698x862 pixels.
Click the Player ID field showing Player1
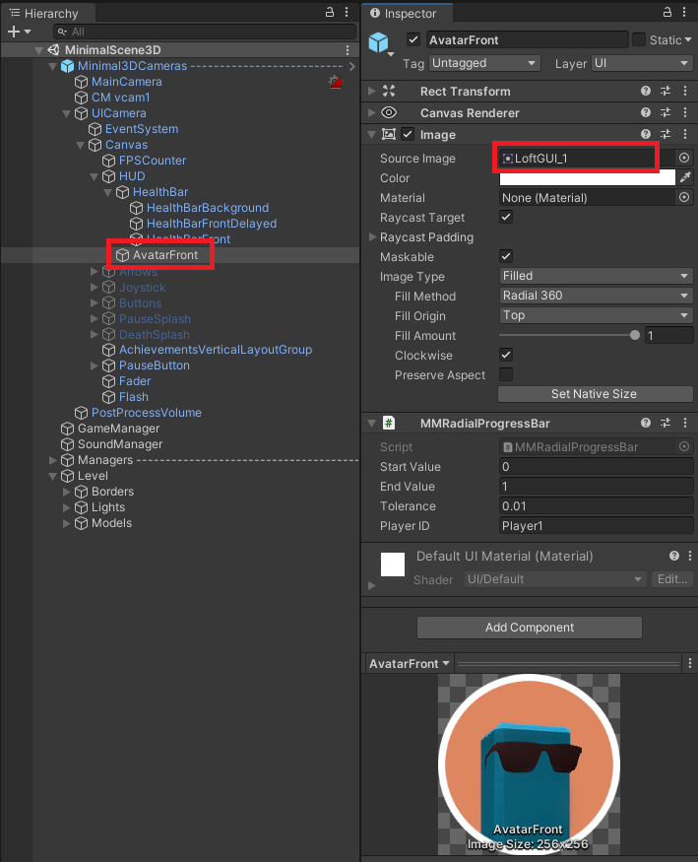pyautogui.click(x=596, y=525)
